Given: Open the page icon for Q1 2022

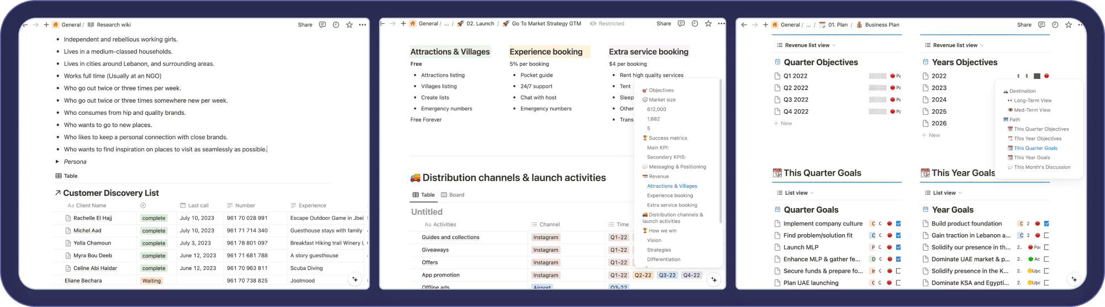Looking at the screenshot, I should pyautogui.click(x=778, y=76).
